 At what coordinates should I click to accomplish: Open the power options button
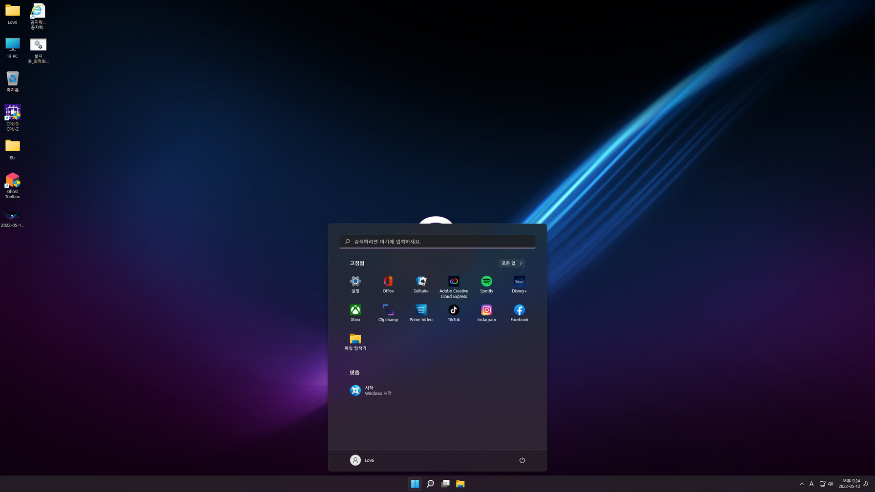(x=522, y=460)
